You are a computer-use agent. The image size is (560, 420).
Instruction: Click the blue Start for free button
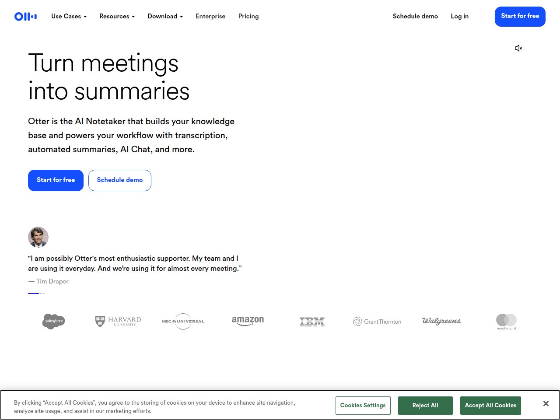pos(520,16)
